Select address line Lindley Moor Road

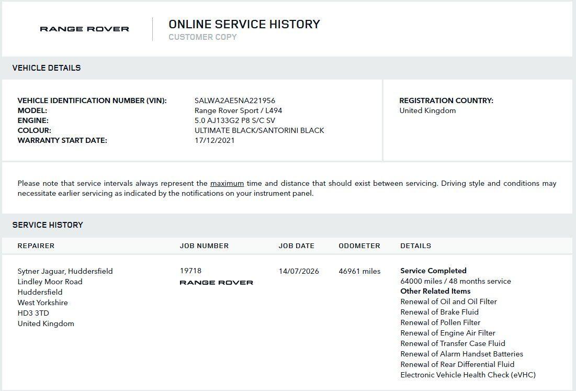pos(50,282)
